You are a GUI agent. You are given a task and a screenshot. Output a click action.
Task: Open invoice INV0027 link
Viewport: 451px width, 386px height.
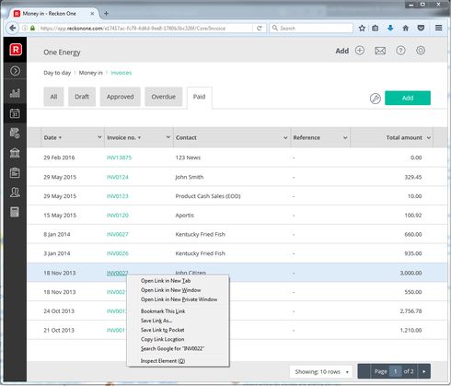[x=118, y=234]
